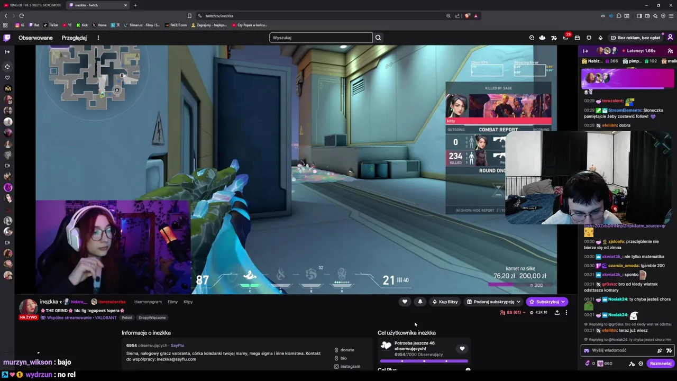The width and height of the screenshot is (677, 381).
Task: Open the Prime loot crown icon
Action: pyautogui.click(x=542, y=38)
